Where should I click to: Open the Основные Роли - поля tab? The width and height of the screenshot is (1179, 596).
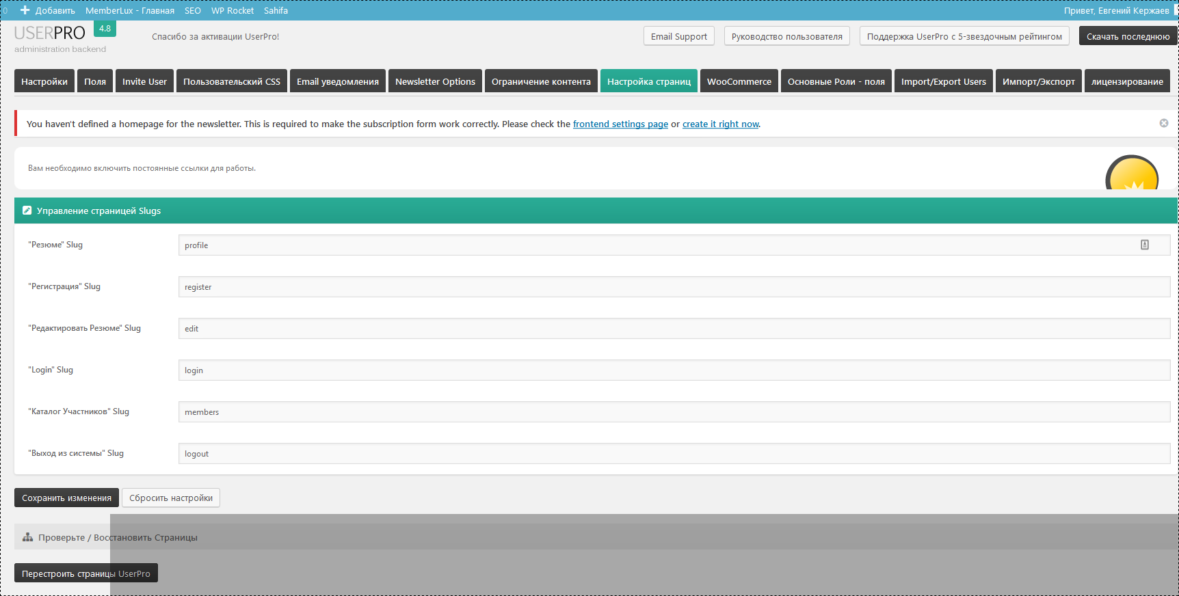pyautogui.click(x=836, y=81)
